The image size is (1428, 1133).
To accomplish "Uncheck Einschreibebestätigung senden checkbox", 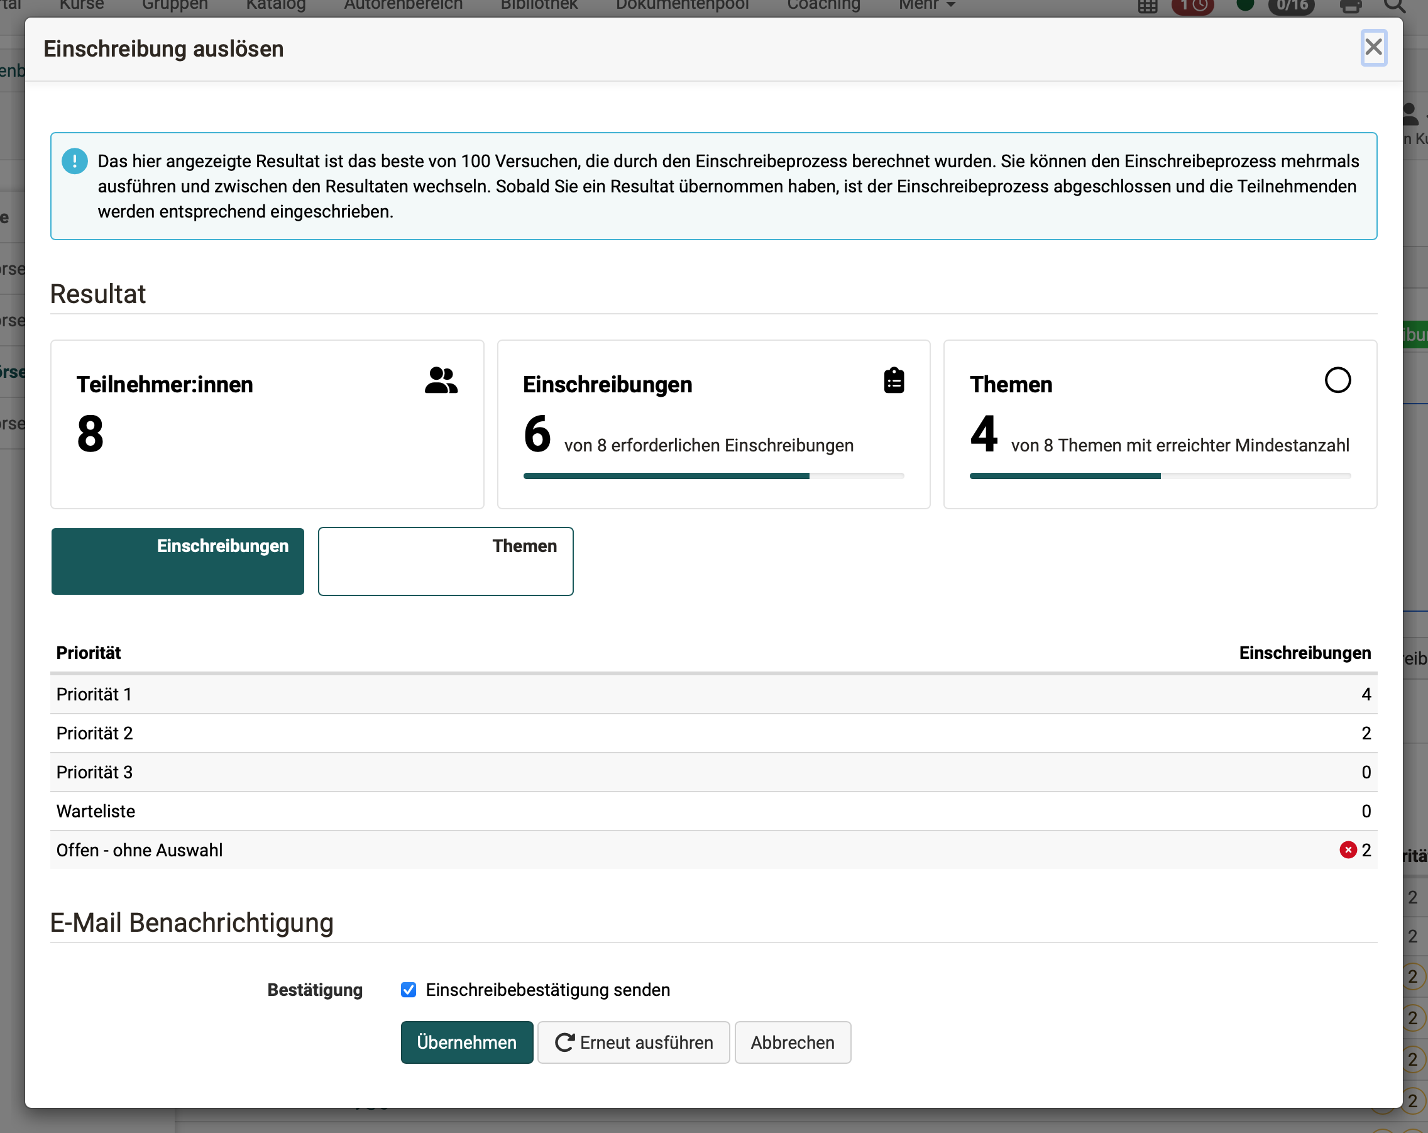I will 409,990.
